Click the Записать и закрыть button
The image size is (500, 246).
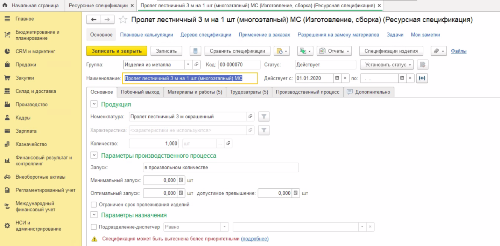117,51
